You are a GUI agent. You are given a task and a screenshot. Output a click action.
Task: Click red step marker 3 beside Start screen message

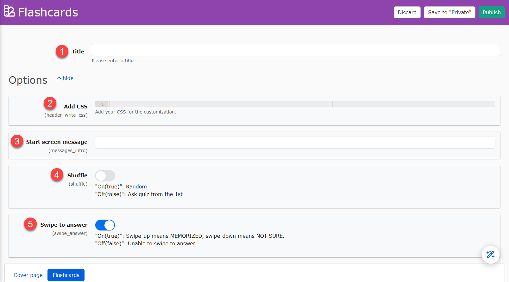[17, 141]
